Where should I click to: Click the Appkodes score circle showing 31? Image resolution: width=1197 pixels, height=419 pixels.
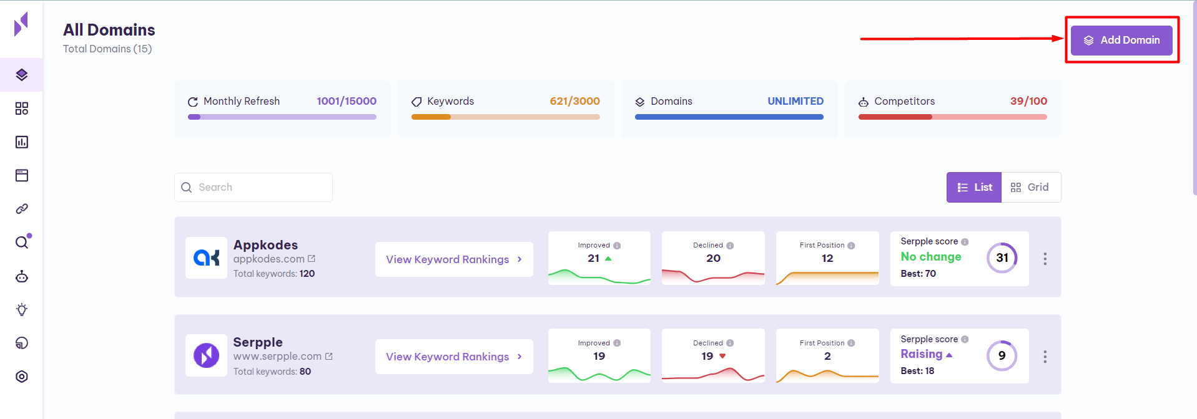(1002, 258)
